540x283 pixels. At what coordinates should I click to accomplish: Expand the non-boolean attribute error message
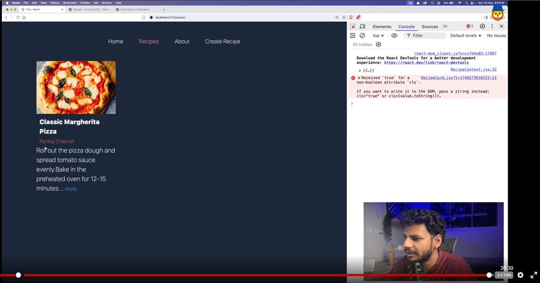point(359,77)
